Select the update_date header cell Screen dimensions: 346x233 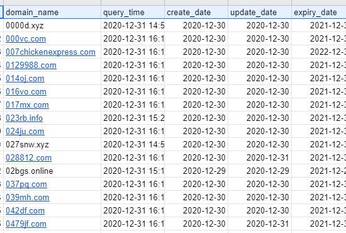click(x=260, y=12)
